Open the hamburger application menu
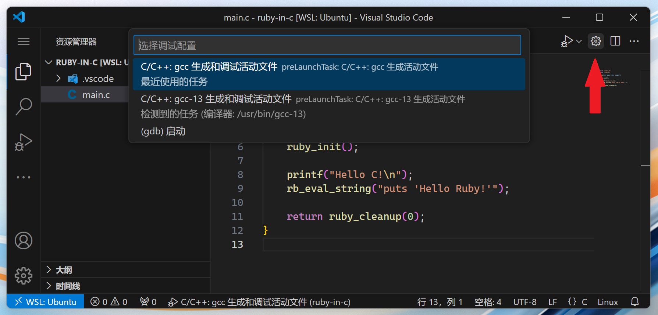 [23, 41]
